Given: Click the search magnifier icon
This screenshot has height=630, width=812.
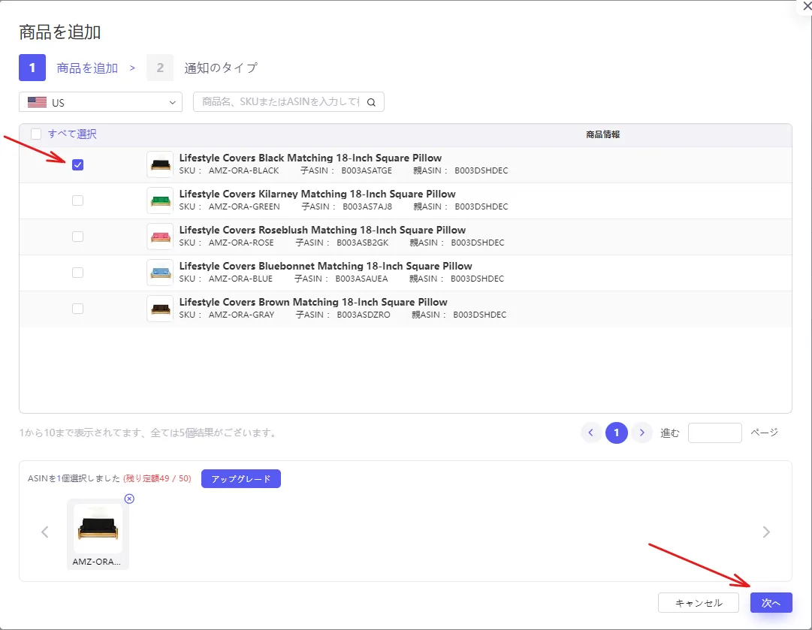Looking at the screenshot, I should coord(371,102).
